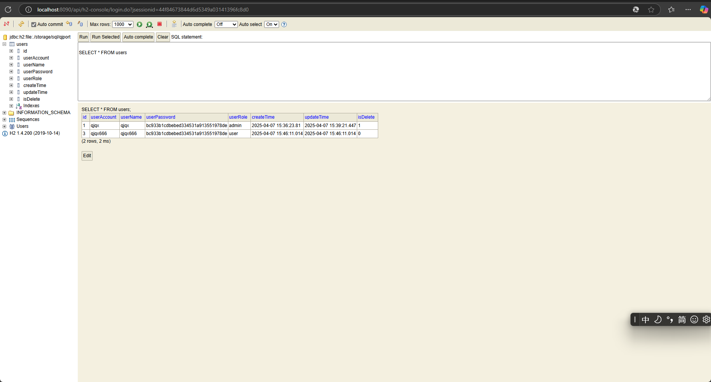Click the Rollback icon
The height and width of the screenshot is (382, 711).
click(x=69, y=24)
